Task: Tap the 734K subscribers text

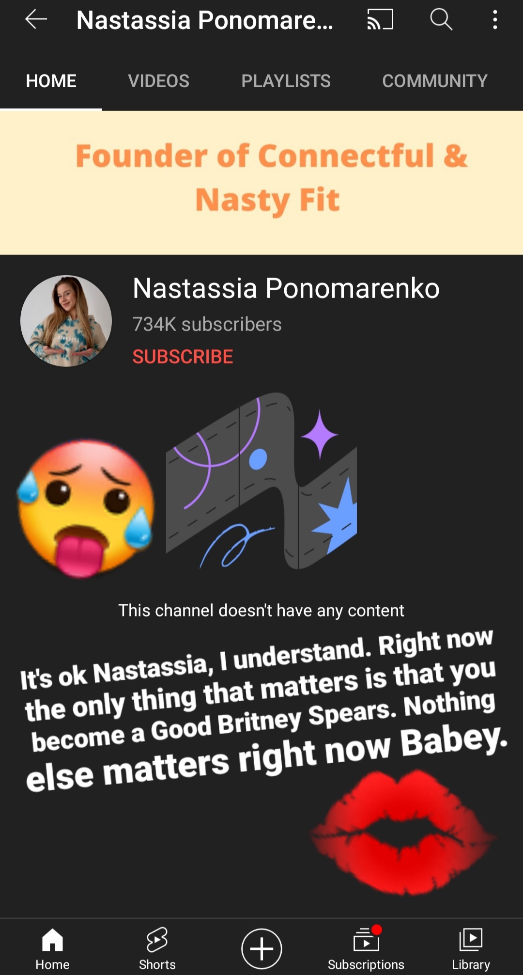Action: (x=207, y=324)
